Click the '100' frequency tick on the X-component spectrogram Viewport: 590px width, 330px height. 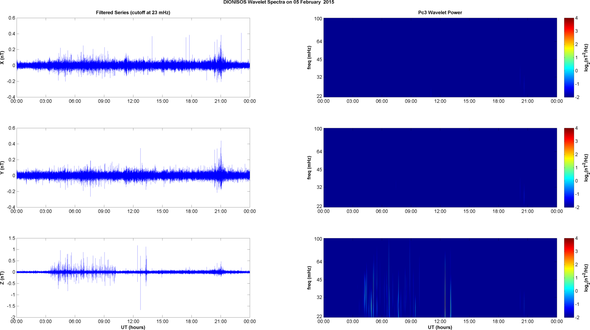(x=318, y=19)
